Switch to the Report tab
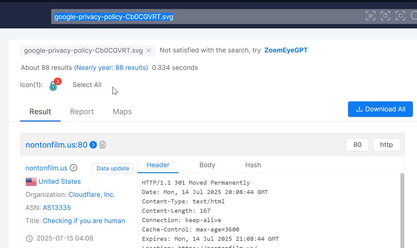Viewport: 417px width, 248px height. coord(82,111)
